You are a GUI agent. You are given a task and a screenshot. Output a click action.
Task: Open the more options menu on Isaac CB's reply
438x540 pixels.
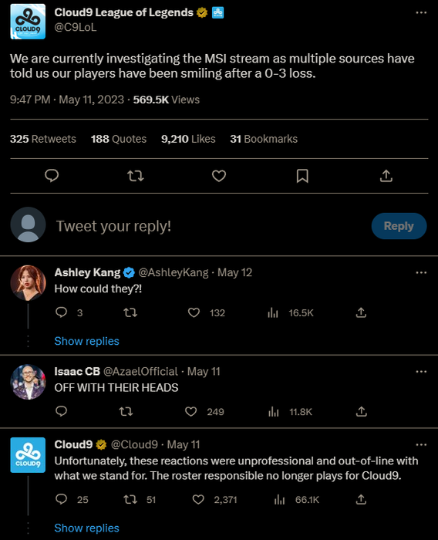[421, 372]
